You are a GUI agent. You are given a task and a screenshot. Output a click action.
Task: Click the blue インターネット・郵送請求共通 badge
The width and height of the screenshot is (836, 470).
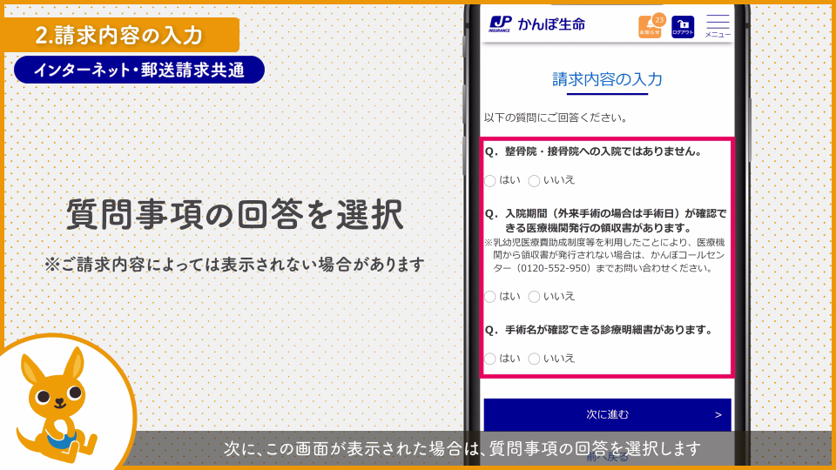coord(139,70)
